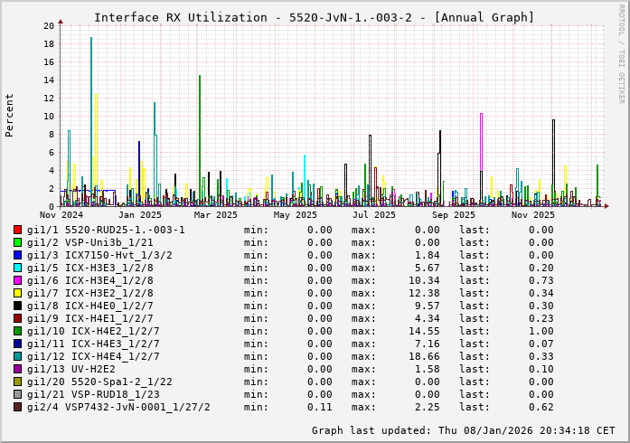Click the red gi1/1 legend color swatch
The height and width of the screenshot is (443, 630).
click(18, 230)
